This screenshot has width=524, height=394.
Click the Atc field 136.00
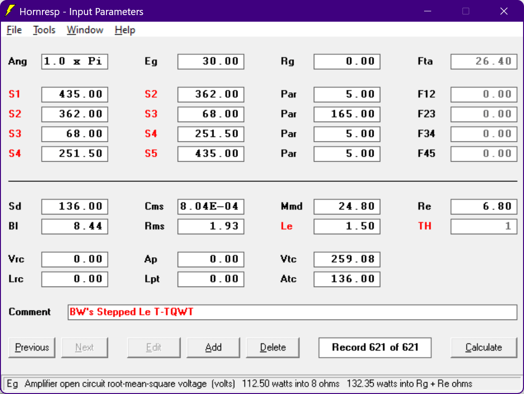pos(347,279)
